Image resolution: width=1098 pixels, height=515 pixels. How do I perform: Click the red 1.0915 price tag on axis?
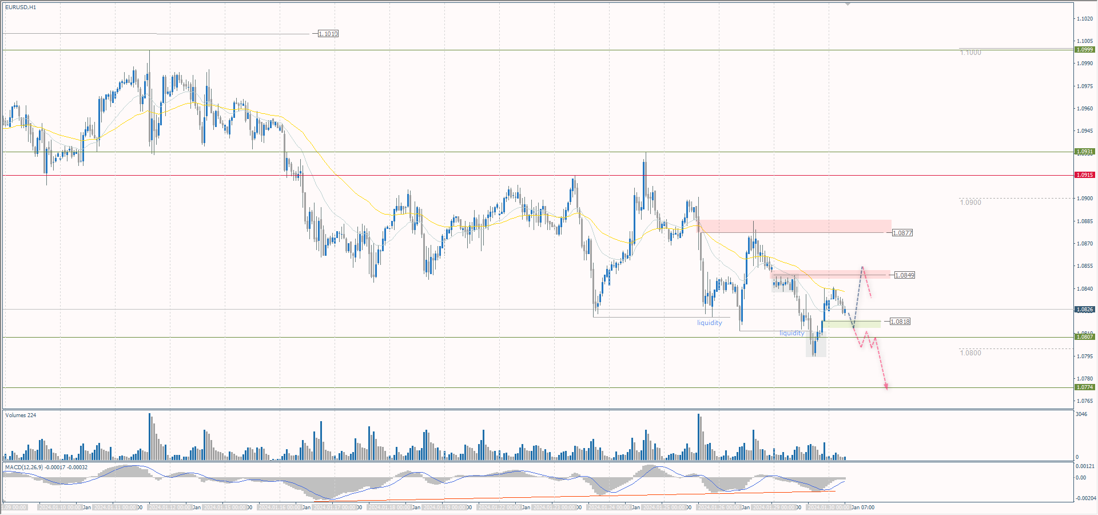[x=1085, y=175]
